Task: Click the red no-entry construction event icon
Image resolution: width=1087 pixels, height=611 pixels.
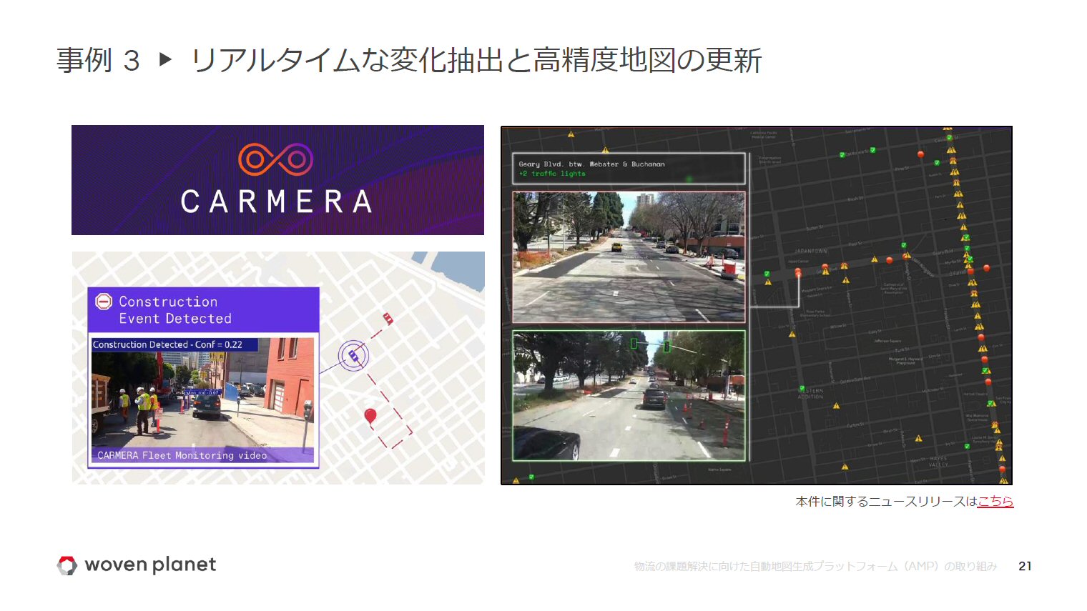Action: (x=104, y=302)
